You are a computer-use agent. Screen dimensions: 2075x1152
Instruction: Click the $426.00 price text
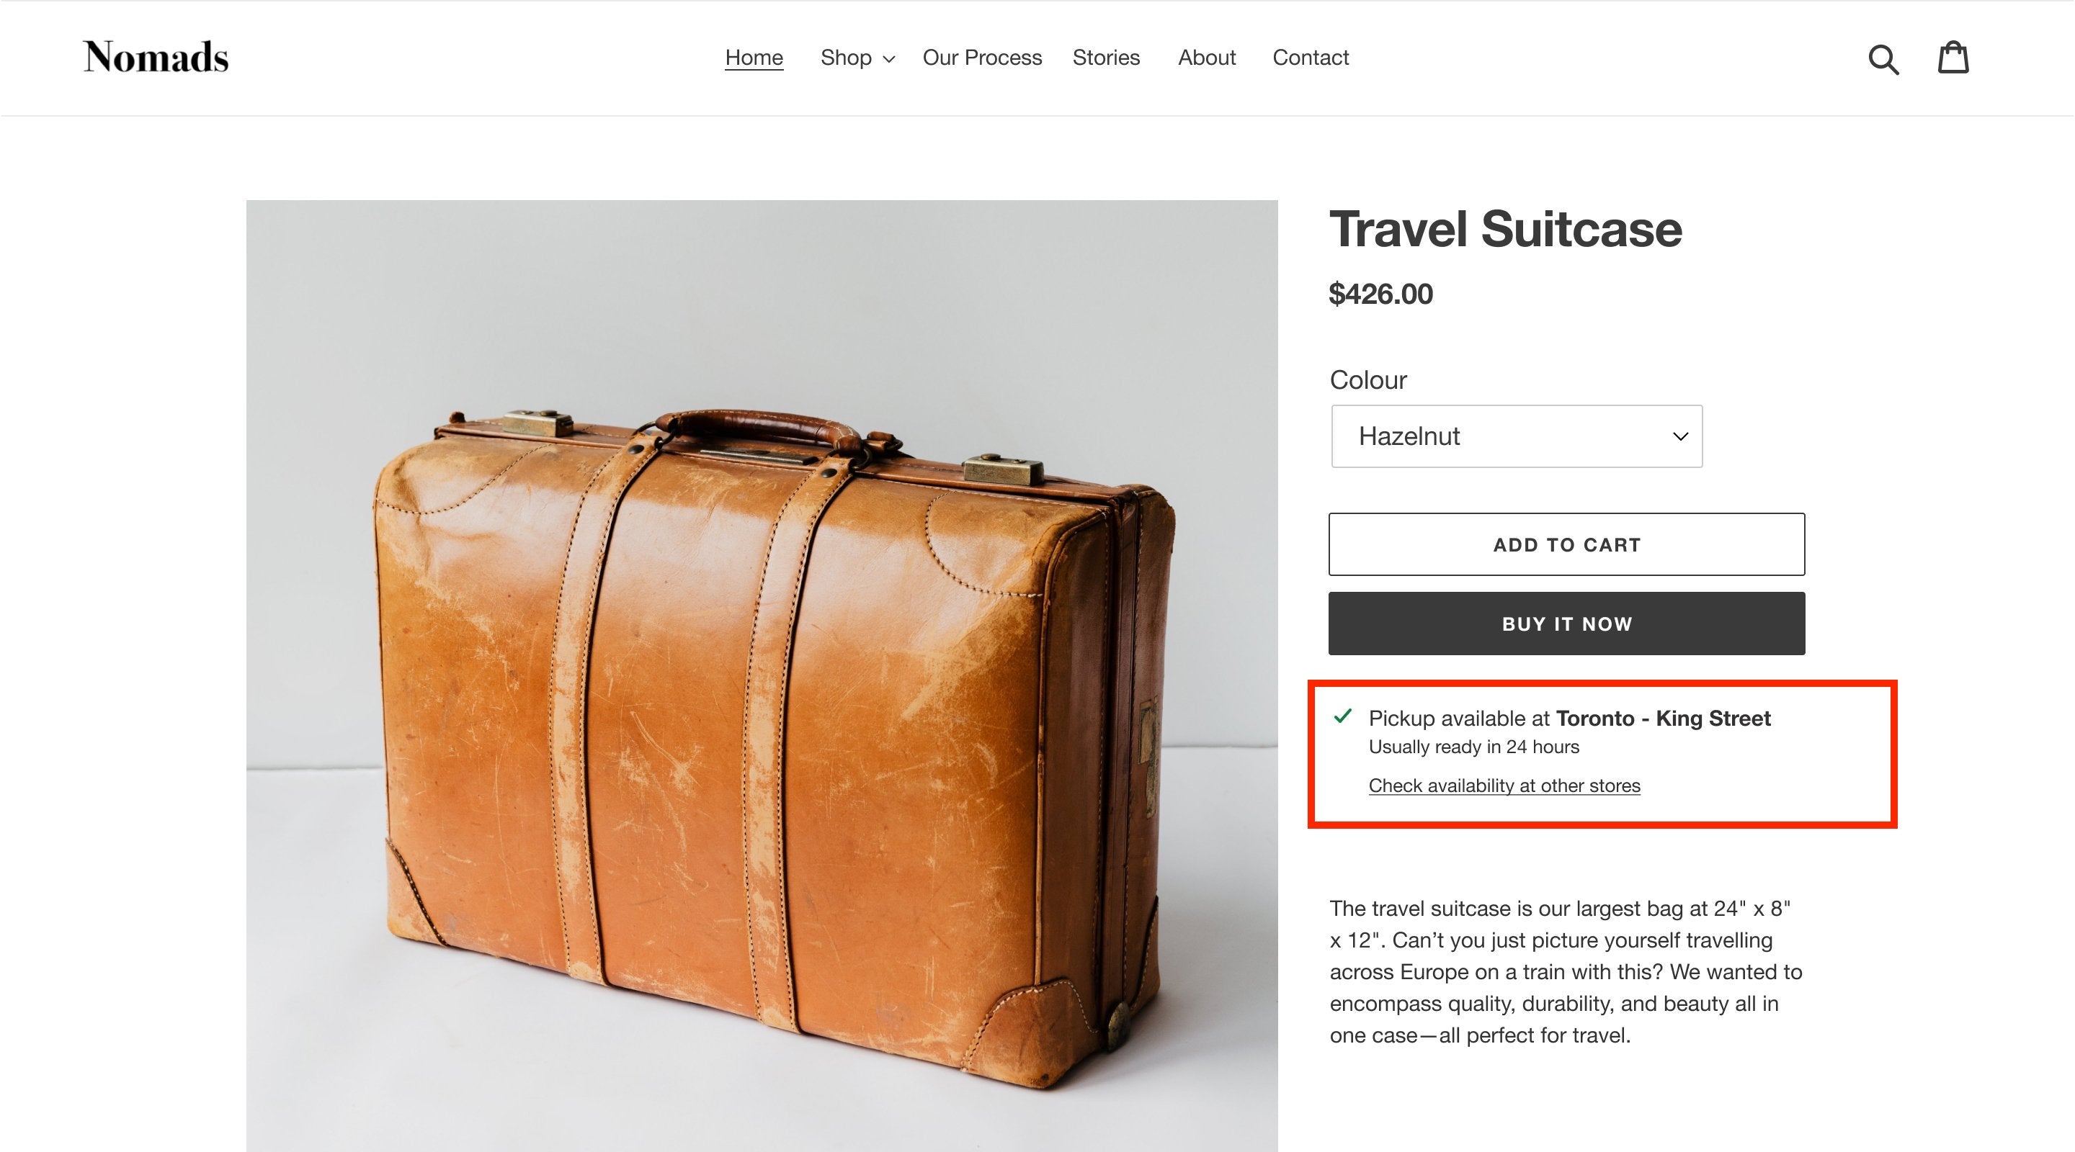(x=1380, y=294)
